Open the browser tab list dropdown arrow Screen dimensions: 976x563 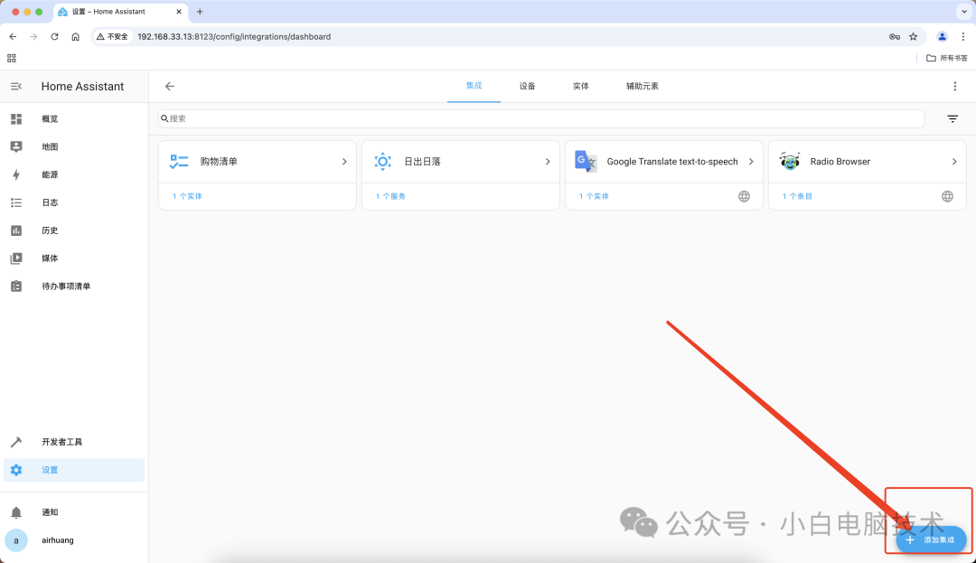click(964, 12)
